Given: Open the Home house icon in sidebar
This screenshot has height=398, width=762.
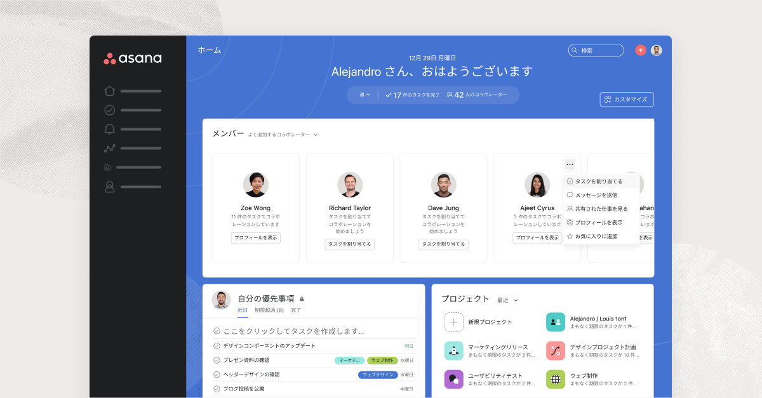Looking at the screenshot, I should [x=110, y=91].
